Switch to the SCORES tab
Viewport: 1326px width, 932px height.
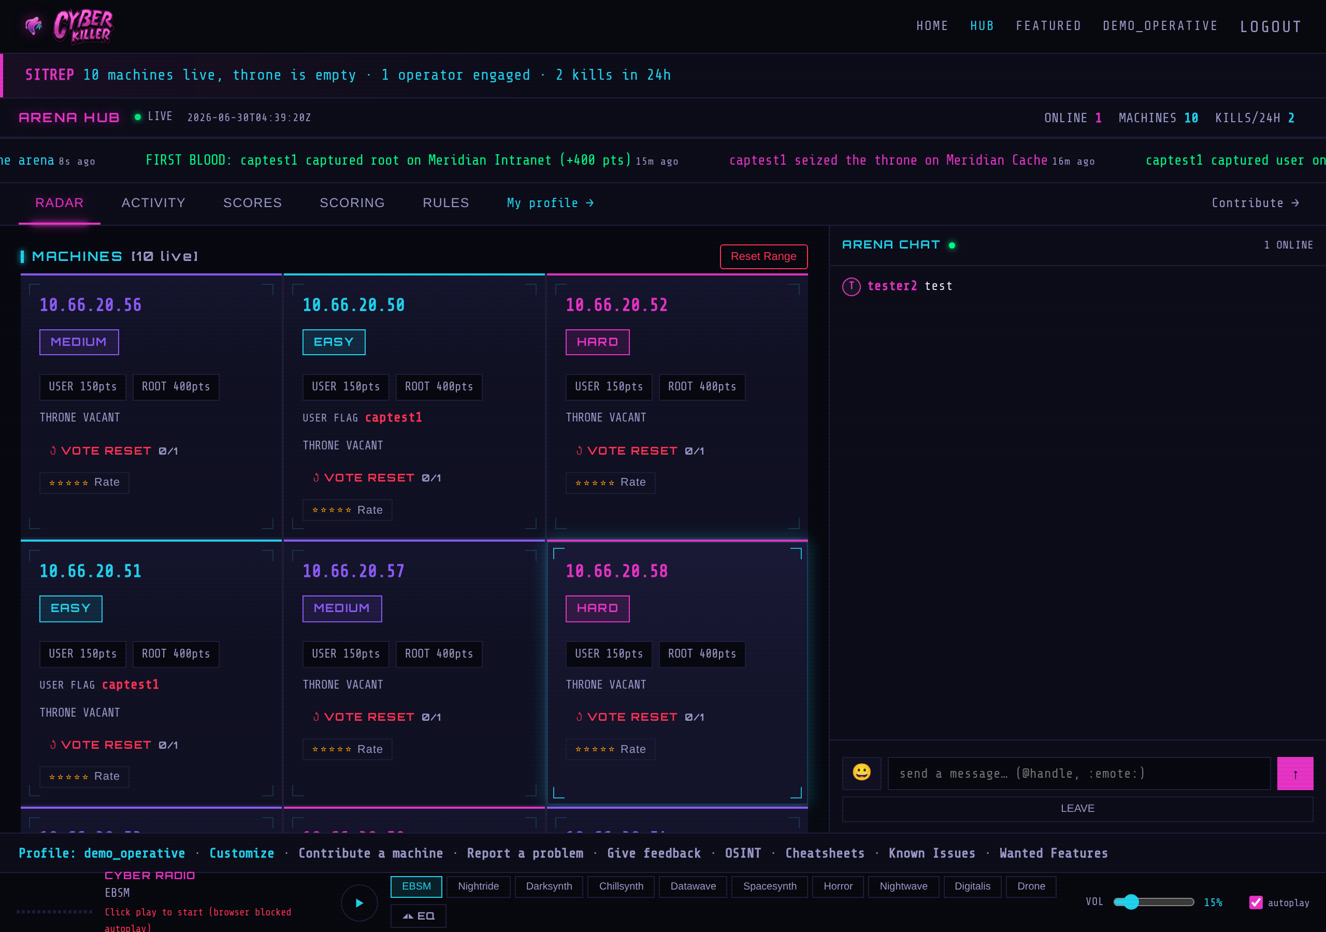click(252, 202)
